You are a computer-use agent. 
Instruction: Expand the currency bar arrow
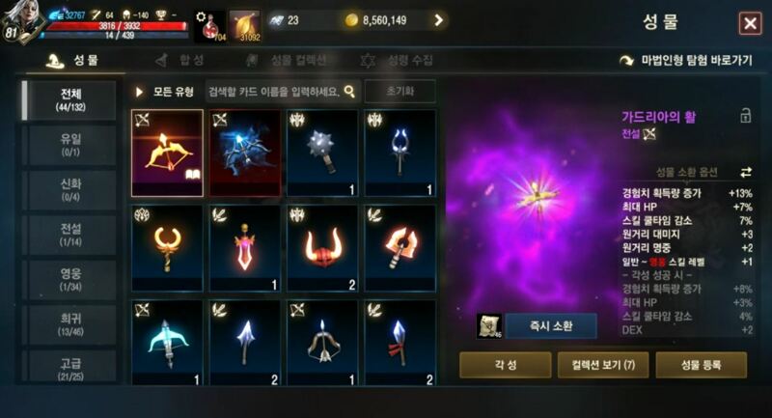tap(438, 20)
